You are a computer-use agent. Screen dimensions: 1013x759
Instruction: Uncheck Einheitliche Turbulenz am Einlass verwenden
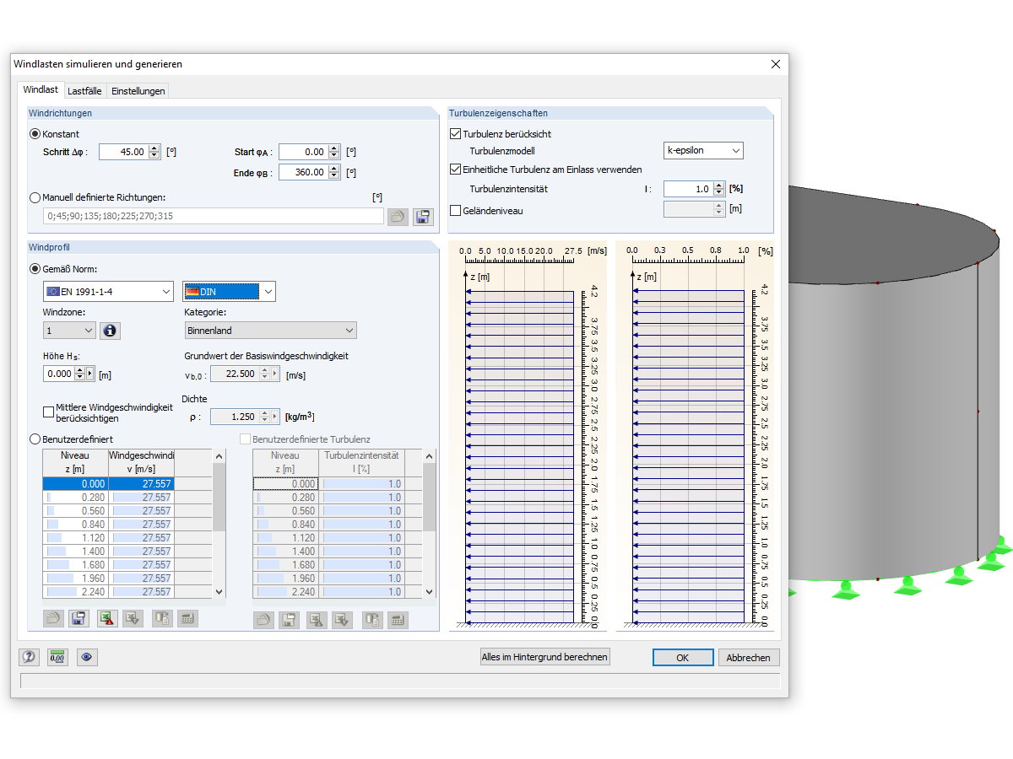454,169
